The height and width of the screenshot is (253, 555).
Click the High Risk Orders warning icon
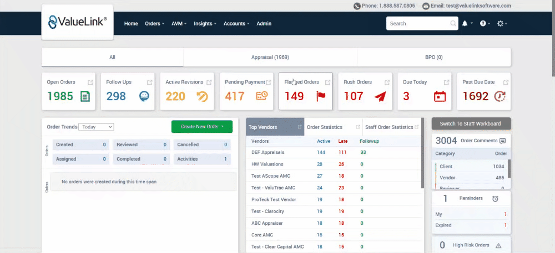(498, 246)
